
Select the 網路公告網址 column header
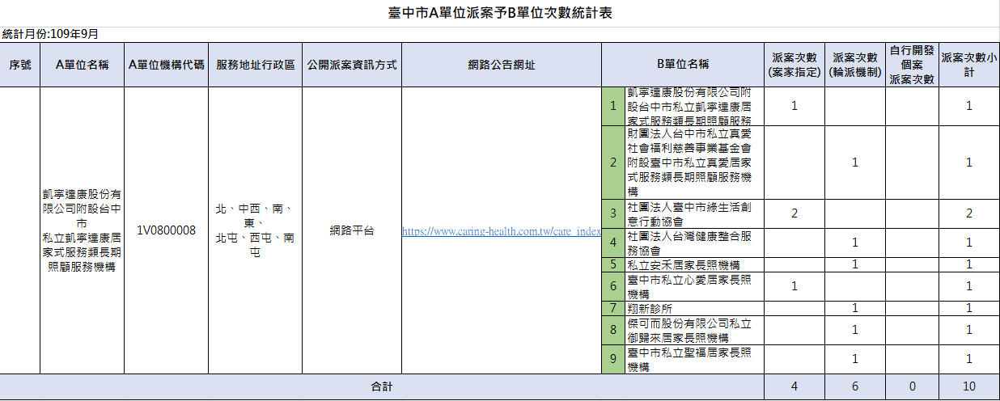502,65
